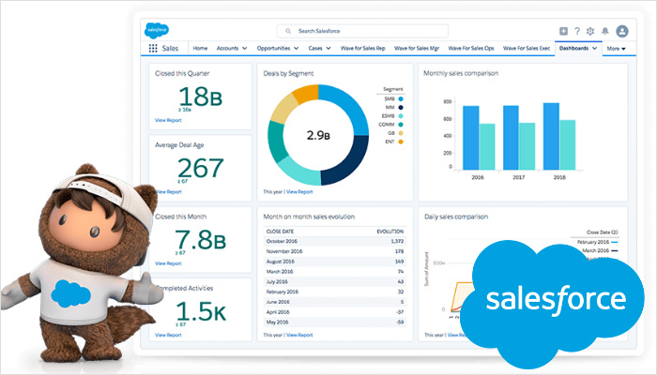The height and width of the screenshot is (375, 657).
Task: Click the 267 Average Deal Age value
Action: coord(200,168)
